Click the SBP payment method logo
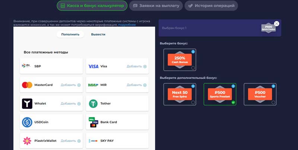This screenshot has height=150, width=298. pyautogui.click(x=27, y=66)
